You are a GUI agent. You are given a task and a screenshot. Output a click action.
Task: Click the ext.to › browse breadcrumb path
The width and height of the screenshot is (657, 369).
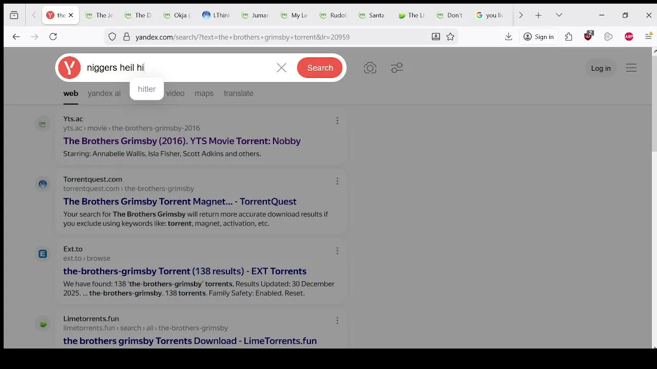(87, 258)
